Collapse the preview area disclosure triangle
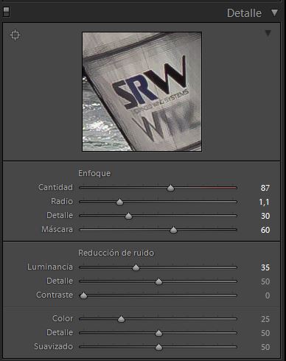 coord(268,33)
